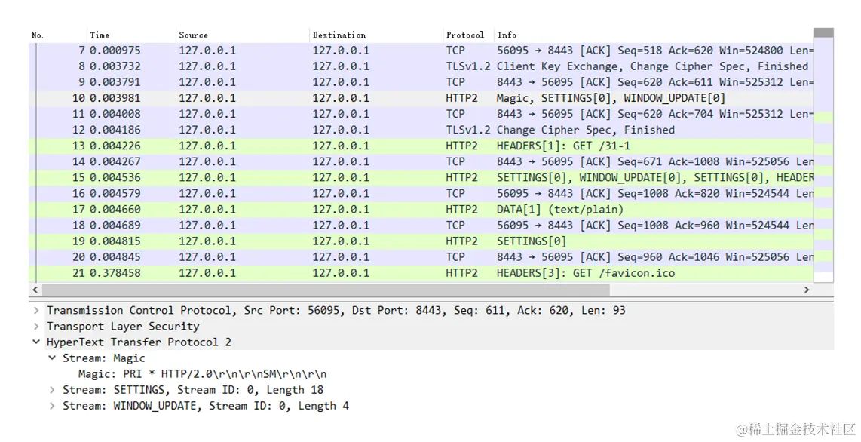Image resolution: width=861 pixels, height=442 pixels.
Task: Click the horizontal scrollbar right arrow
Action: point(807,290)
